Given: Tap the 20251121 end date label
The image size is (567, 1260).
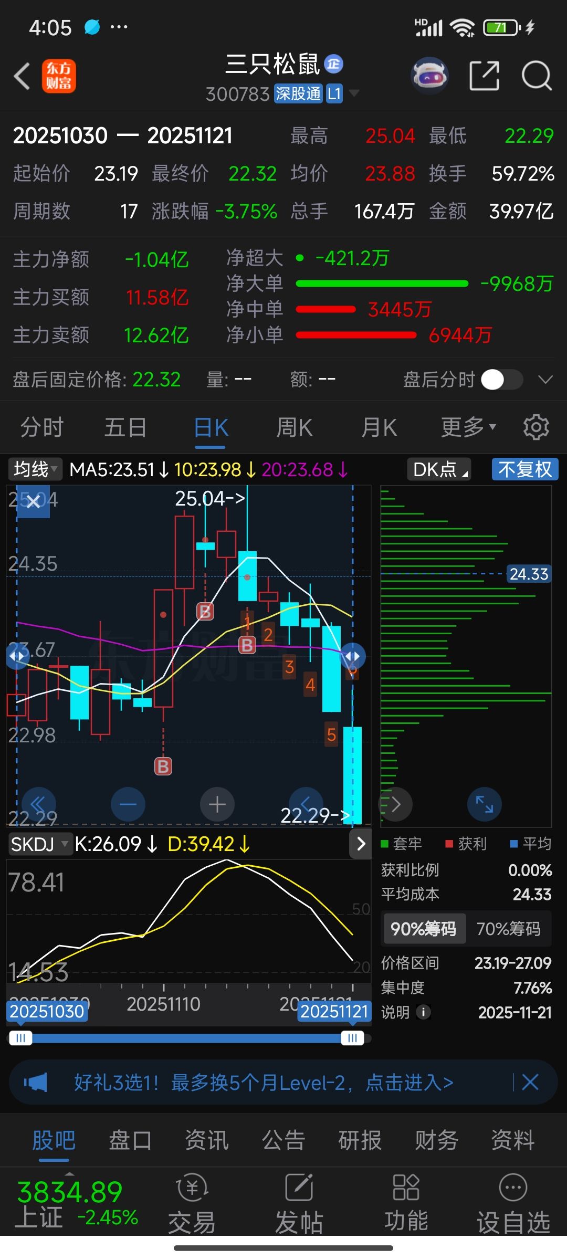Looking at the screenshot, I should [334, 1011].
